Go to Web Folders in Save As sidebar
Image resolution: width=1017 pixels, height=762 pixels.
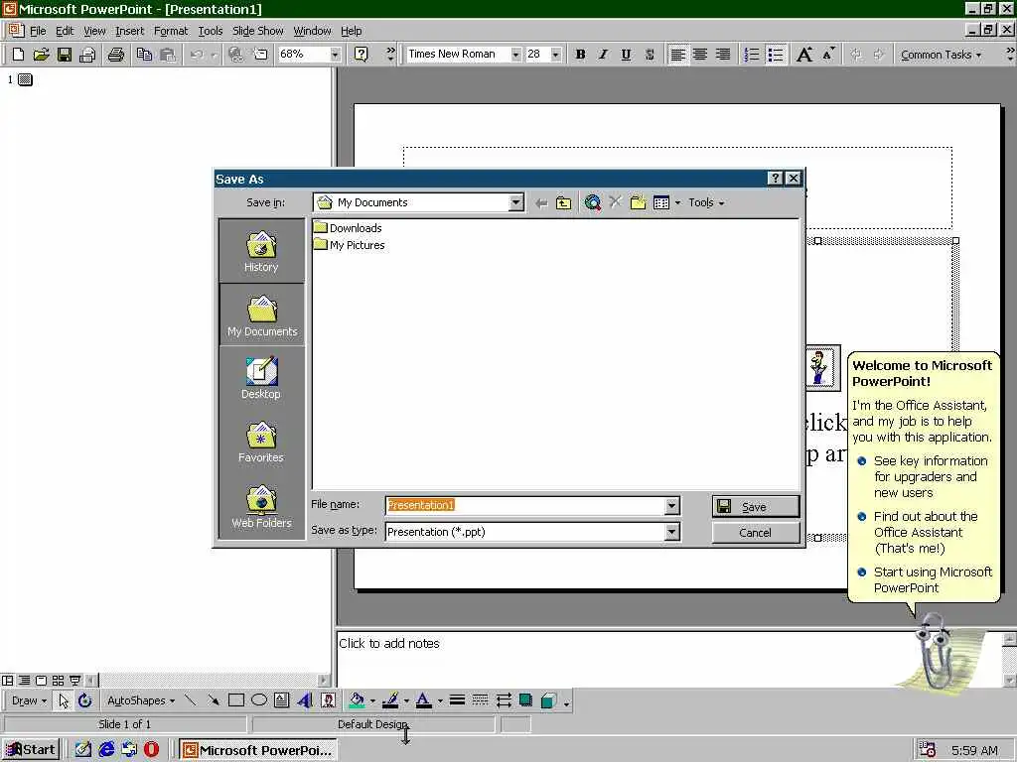[261, 507]
